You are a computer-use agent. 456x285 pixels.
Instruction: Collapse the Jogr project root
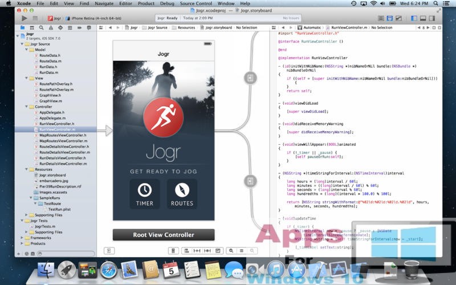point(18,36)
